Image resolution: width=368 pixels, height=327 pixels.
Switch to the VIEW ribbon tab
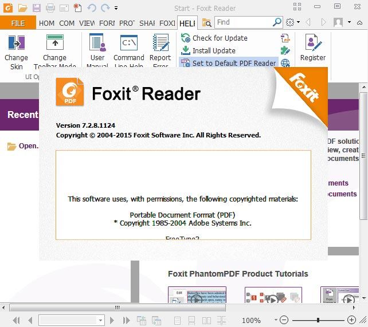[87, 23]
